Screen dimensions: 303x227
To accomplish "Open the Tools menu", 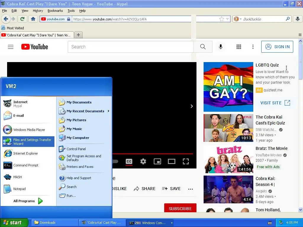I will [71, 11].
